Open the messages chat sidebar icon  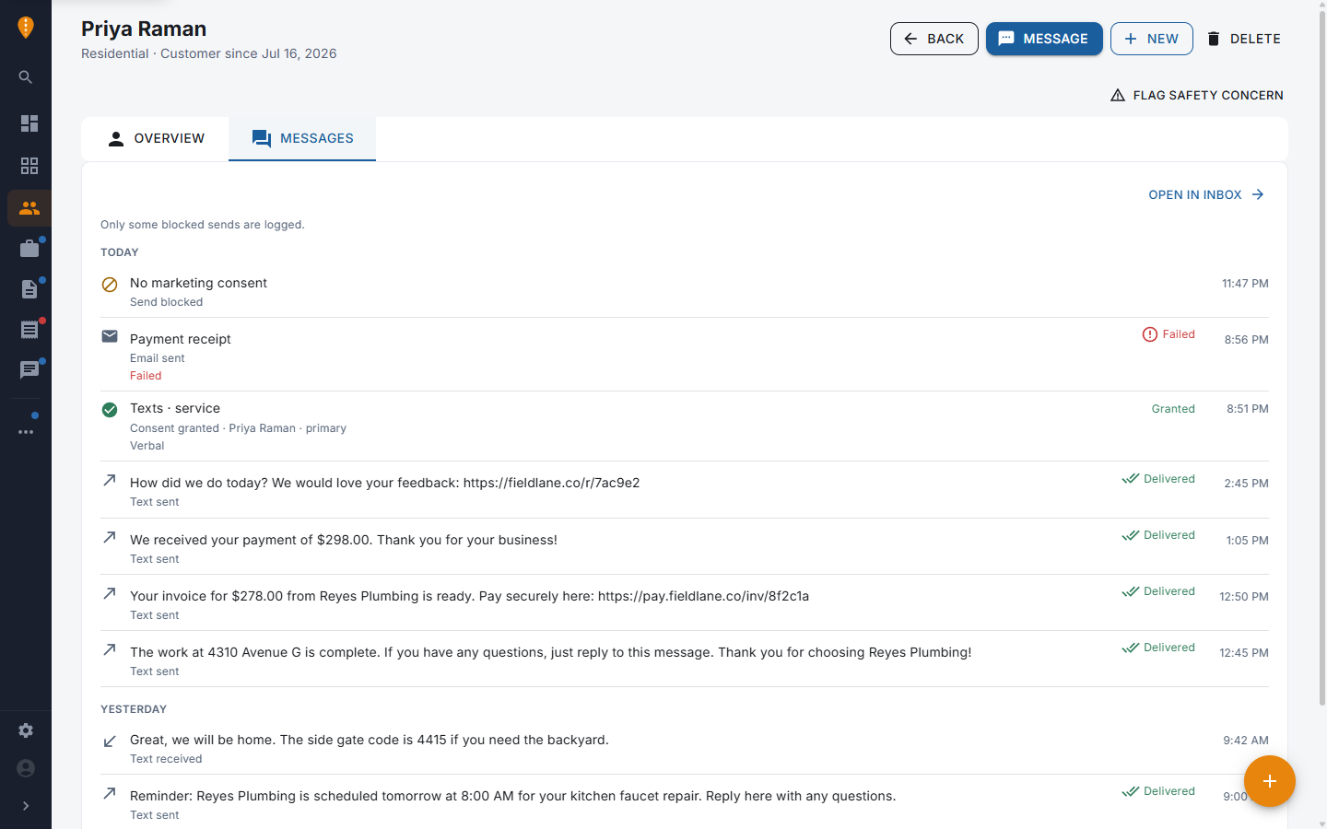[x=29, y=370]
